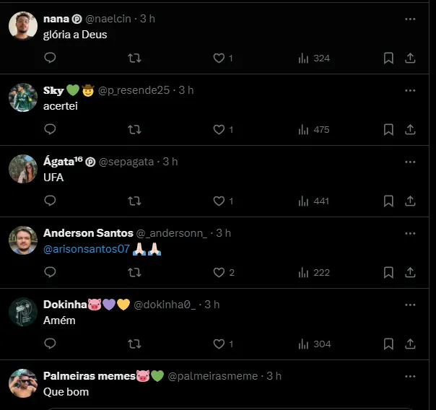The image size is (436, 410).
Task: Open more options on nana's tweet
Action: tap(410, 19)
